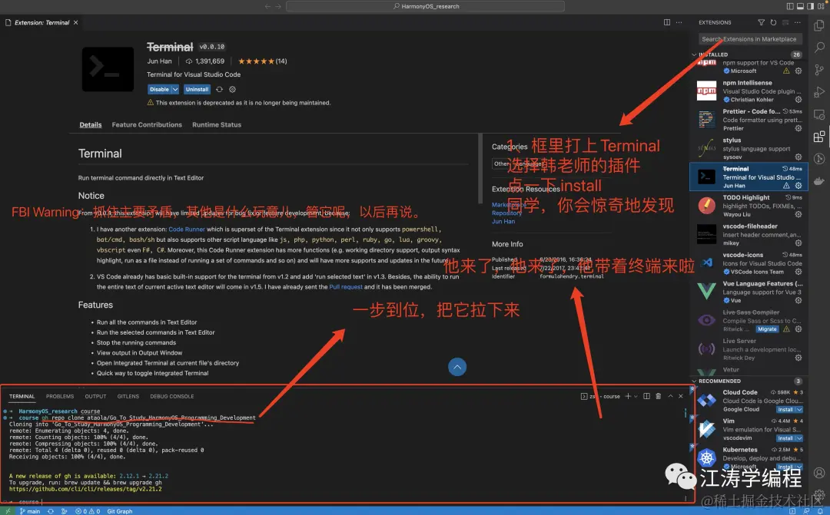Open the new terminal profile dropdown arrow
This screenshot has height=515, width=830.
(x=636, y=396)
